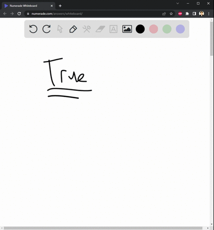The image size is (214, 230).
Task: Open the crossed tools settings icon
Action: tap(86, 29)
